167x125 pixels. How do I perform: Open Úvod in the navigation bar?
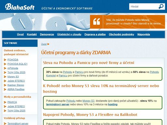[20, 35]
